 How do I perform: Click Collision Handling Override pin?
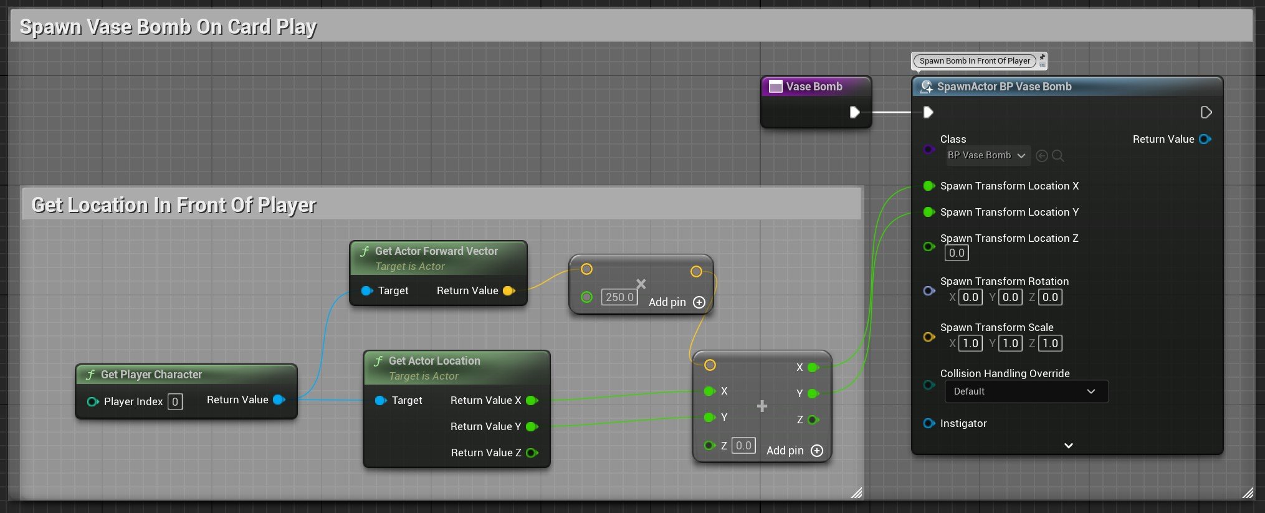928,385
